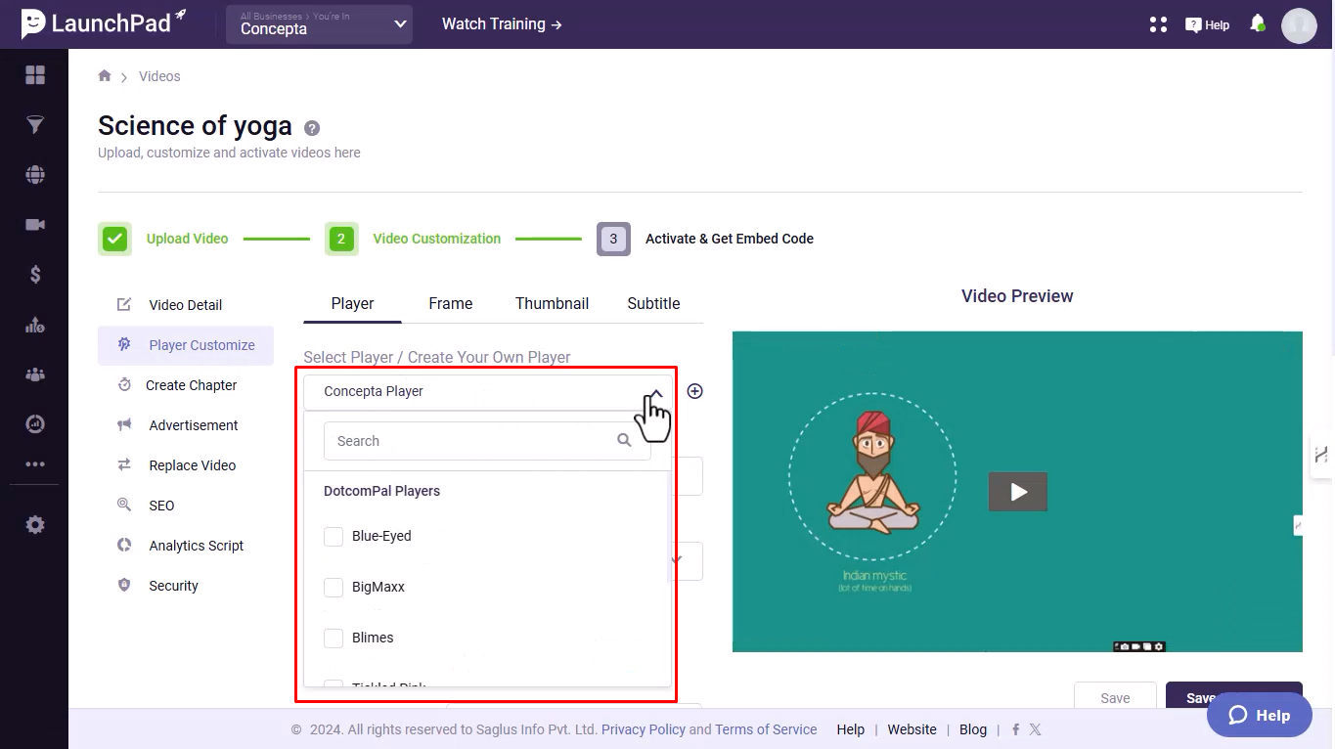Open Terms of Service link

[x=766, y=729]
